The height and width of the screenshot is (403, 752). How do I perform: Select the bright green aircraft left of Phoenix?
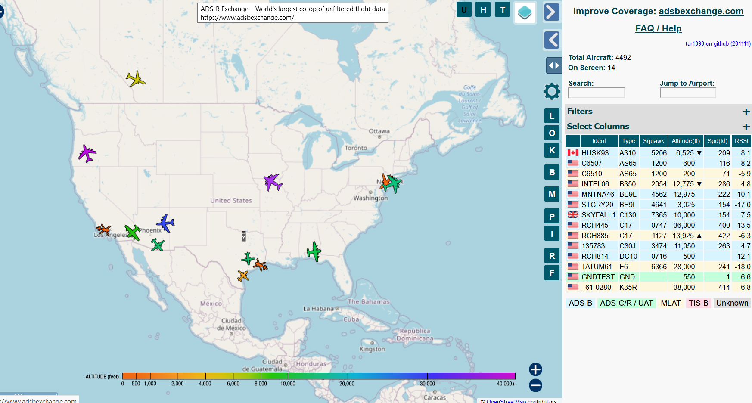(133, 232)
